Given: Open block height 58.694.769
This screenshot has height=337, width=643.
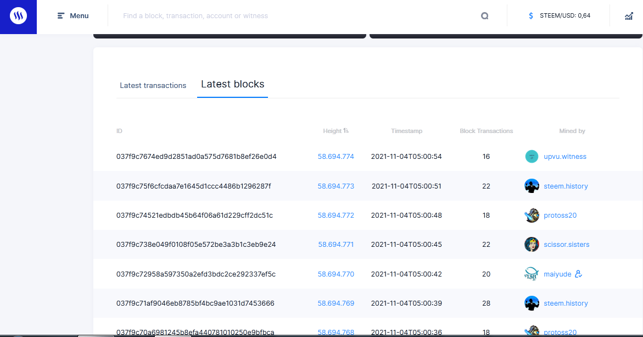Looking at the screenshot, I should coord(336,303).
